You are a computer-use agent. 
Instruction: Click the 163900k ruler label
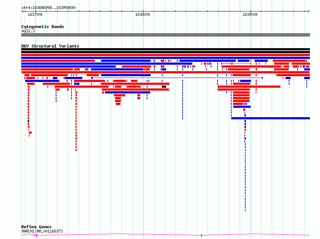click(x=250, y=14)
